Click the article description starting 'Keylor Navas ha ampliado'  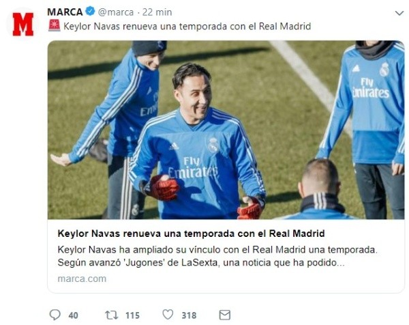(x=217, y=256)
